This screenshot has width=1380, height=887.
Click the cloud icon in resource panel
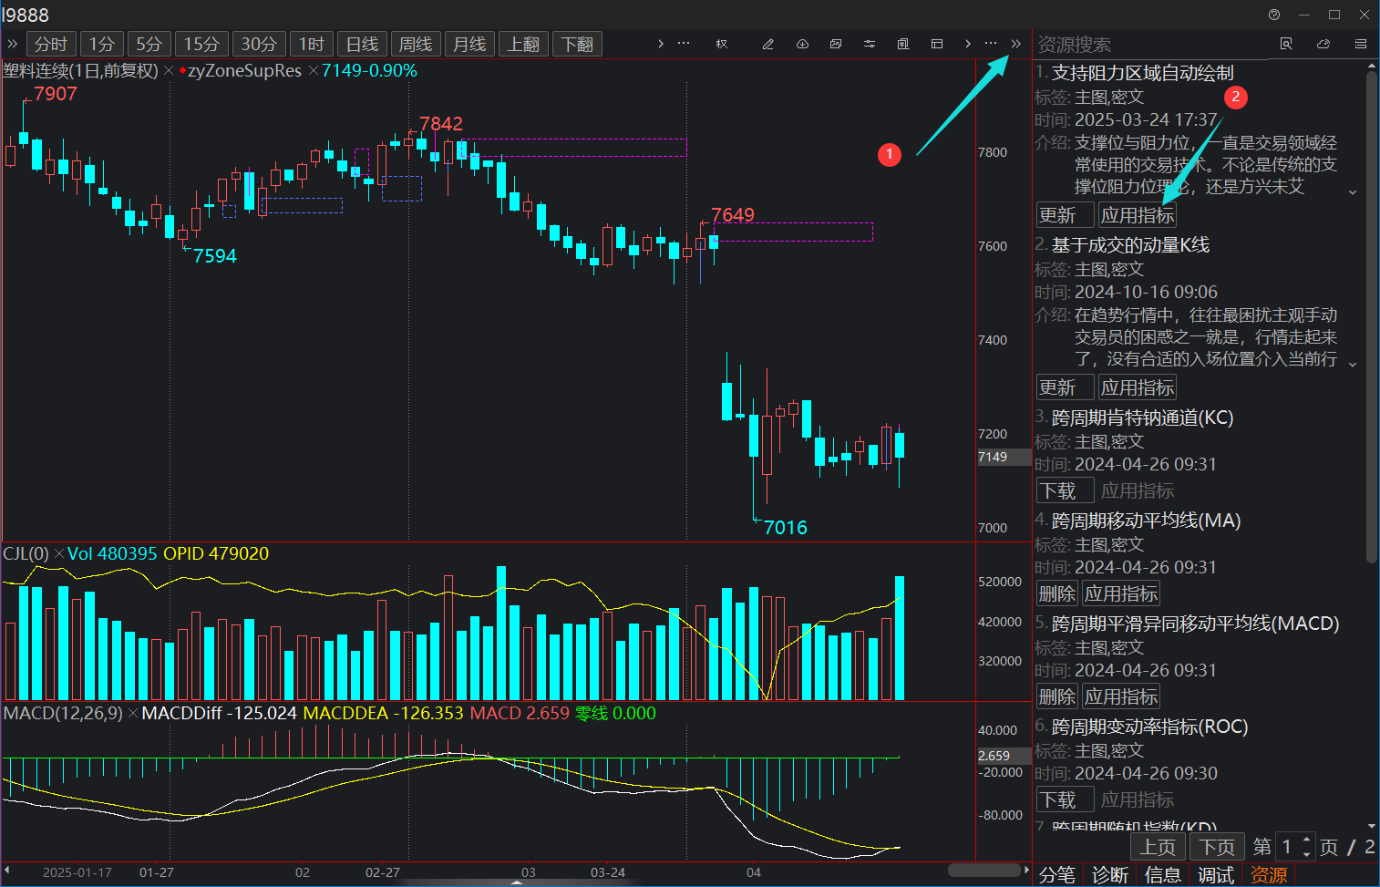[1323, 44]
